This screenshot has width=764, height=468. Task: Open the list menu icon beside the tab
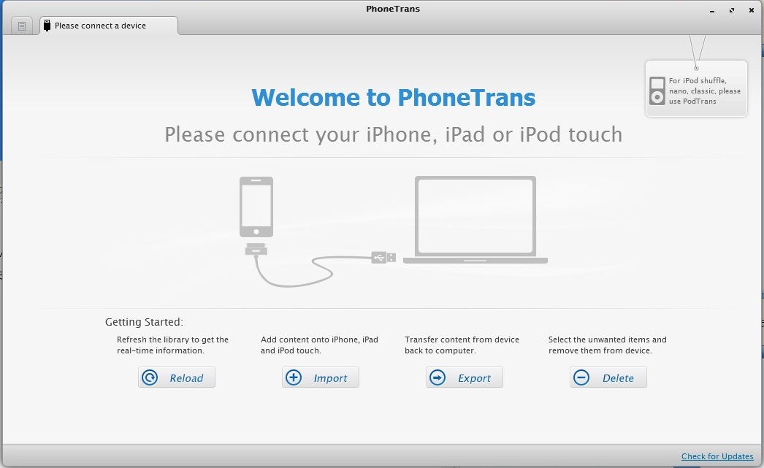coord(22,26)
